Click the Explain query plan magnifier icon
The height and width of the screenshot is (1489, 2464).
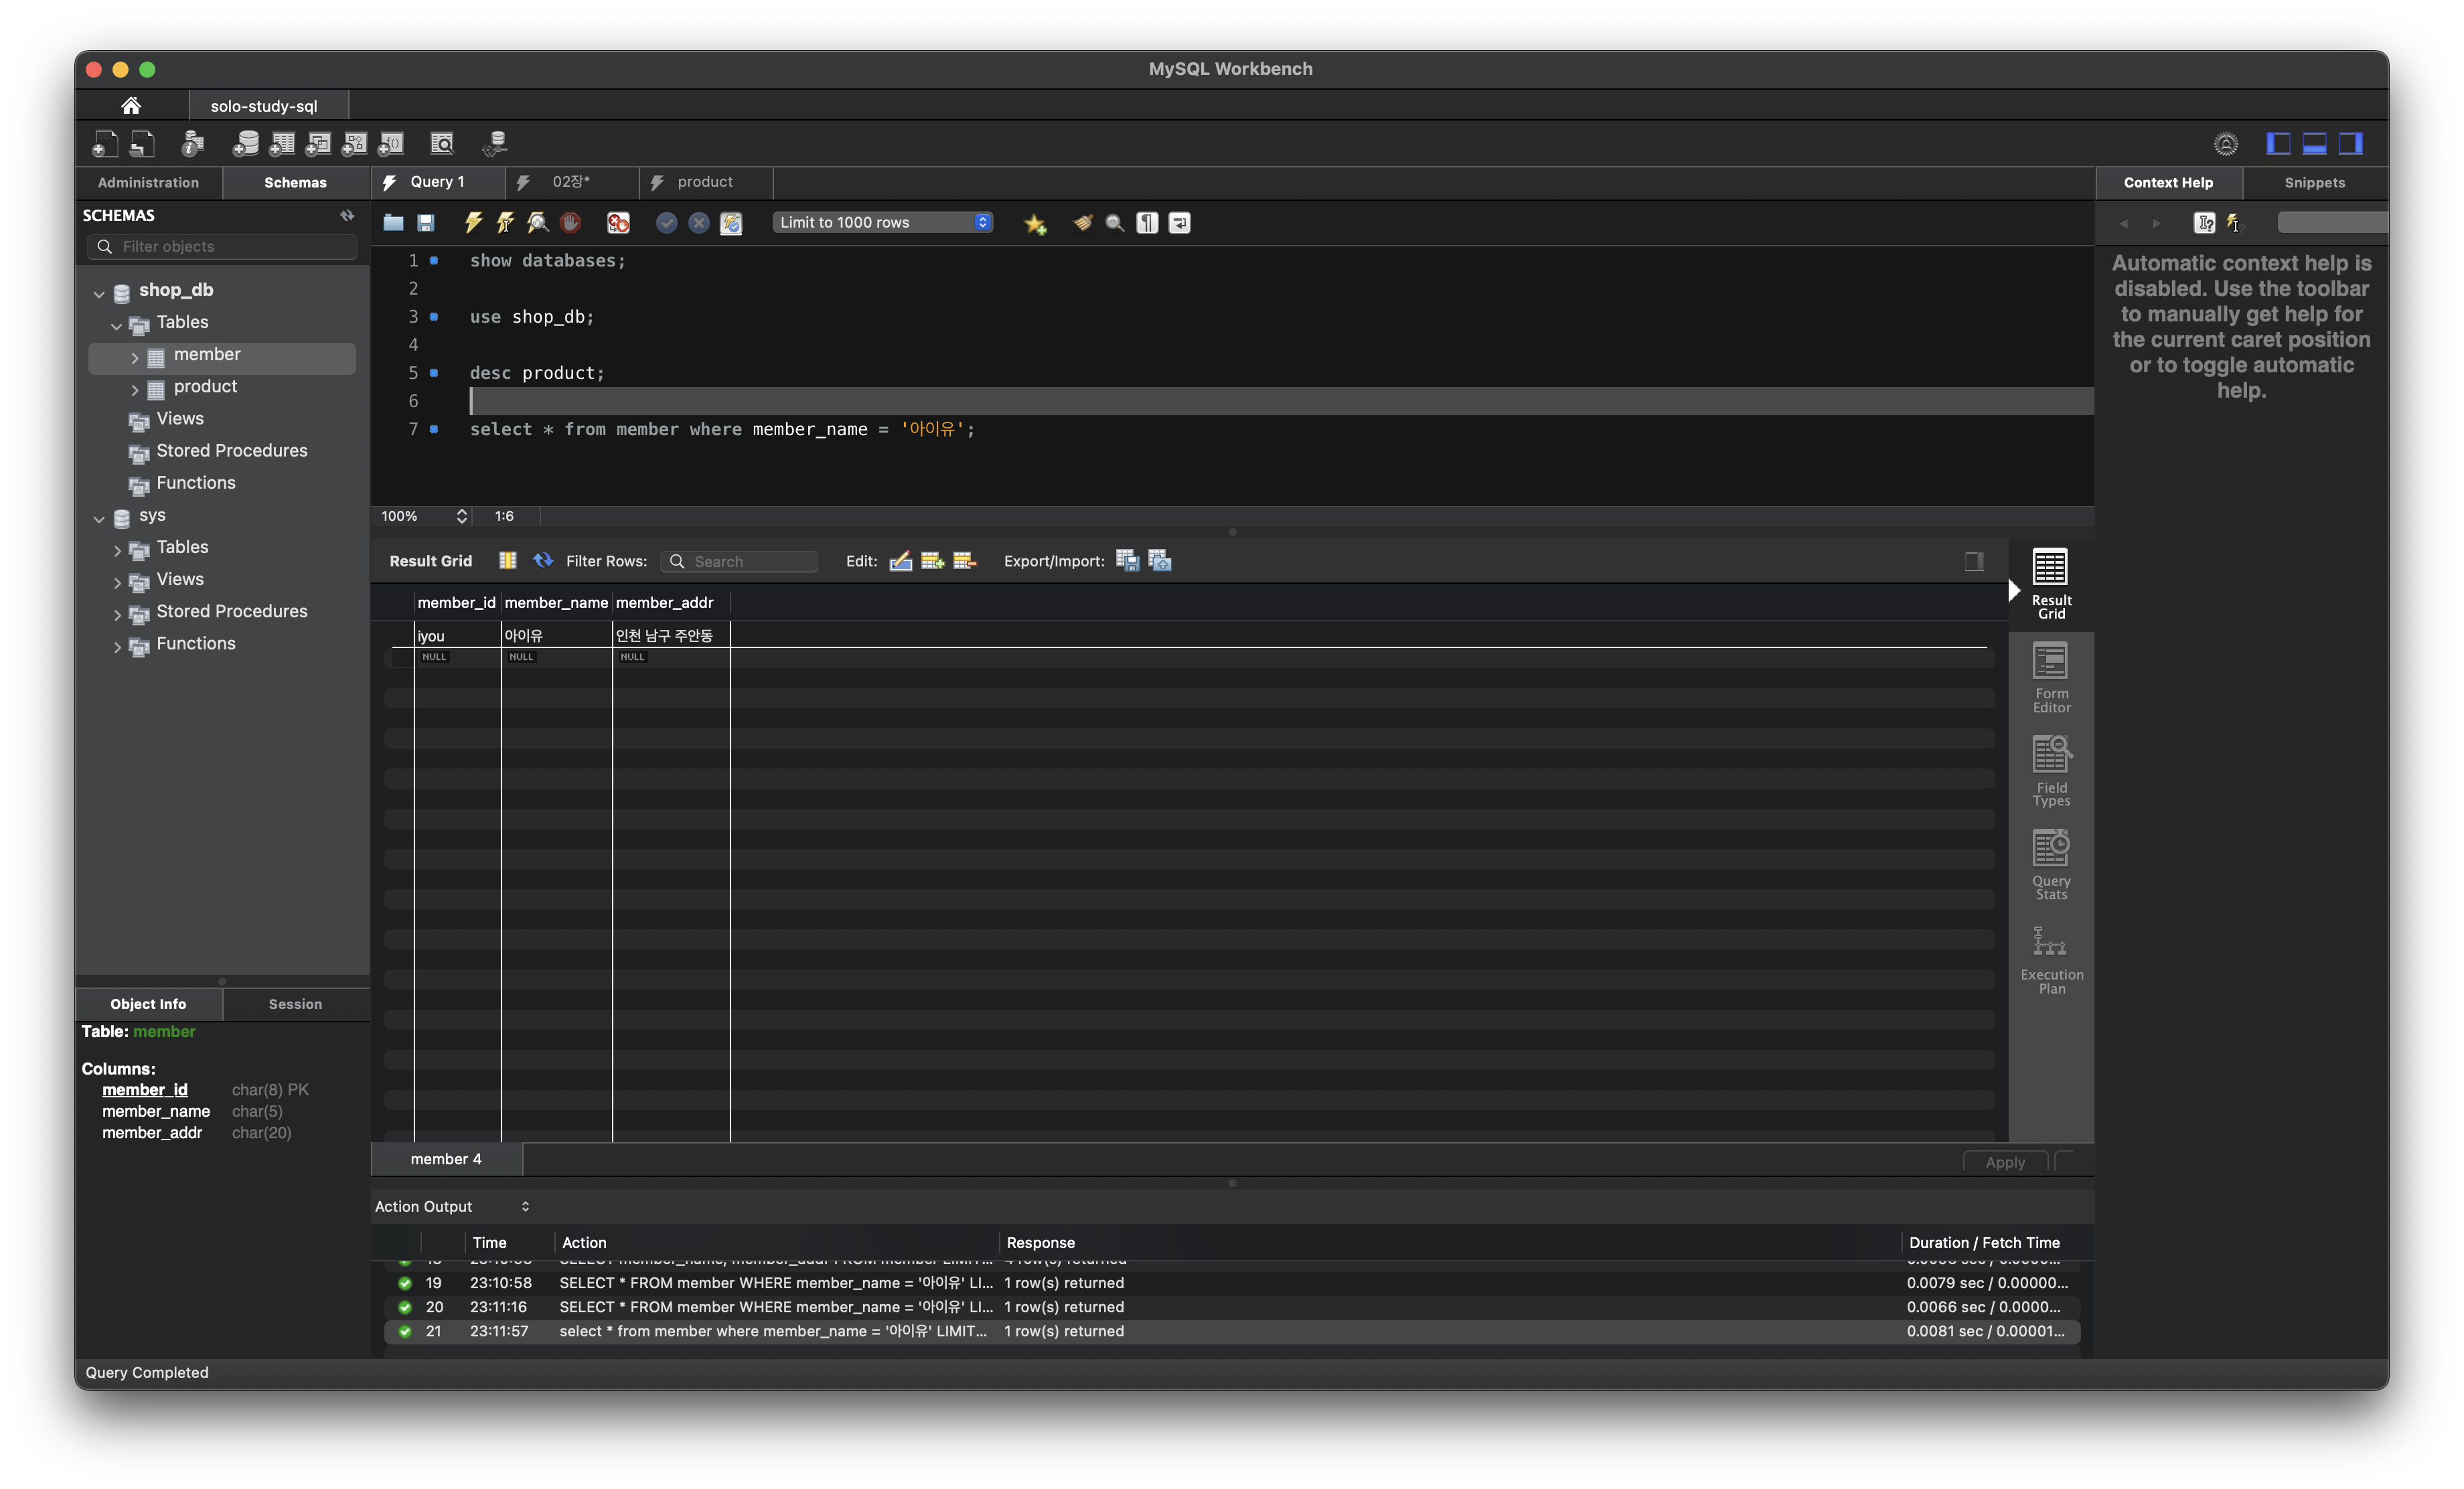coord(538,223)
